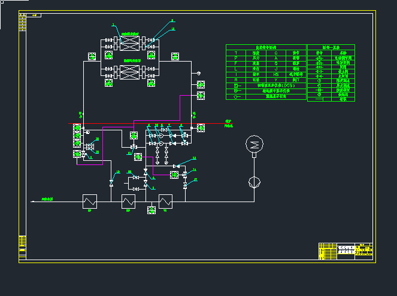Screen dimensions: 397x296
Task: Select the cyan leader label 3 near exchanger
Action: (113, 25)
